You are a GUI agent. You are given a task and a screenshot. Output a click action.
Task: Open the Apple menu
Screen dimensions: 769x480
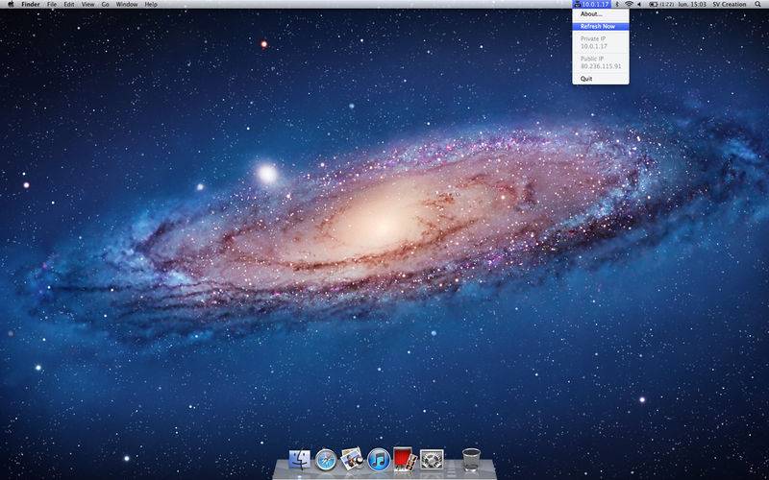point(11,5)
